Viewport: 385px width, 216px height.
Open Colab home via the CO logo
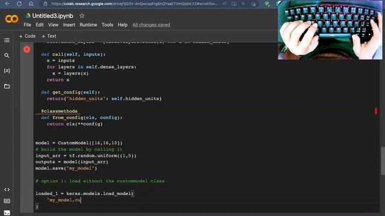tap(11, 19)
